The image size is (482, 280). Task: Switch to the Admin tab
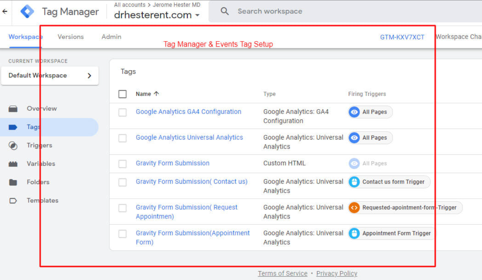[111, 37]
